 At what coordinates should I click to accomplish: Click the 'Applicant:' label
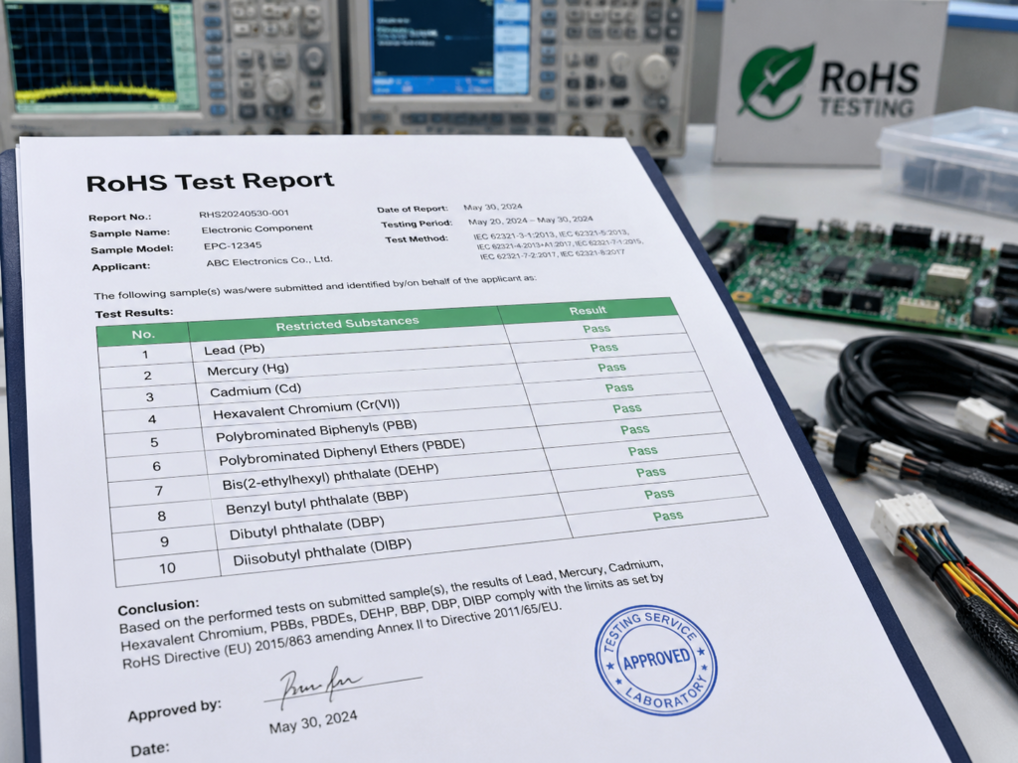point(120,266)
